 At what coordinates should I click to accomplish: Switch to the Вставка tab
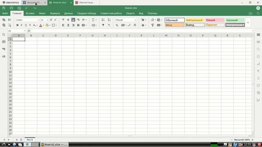pos(30,13)
